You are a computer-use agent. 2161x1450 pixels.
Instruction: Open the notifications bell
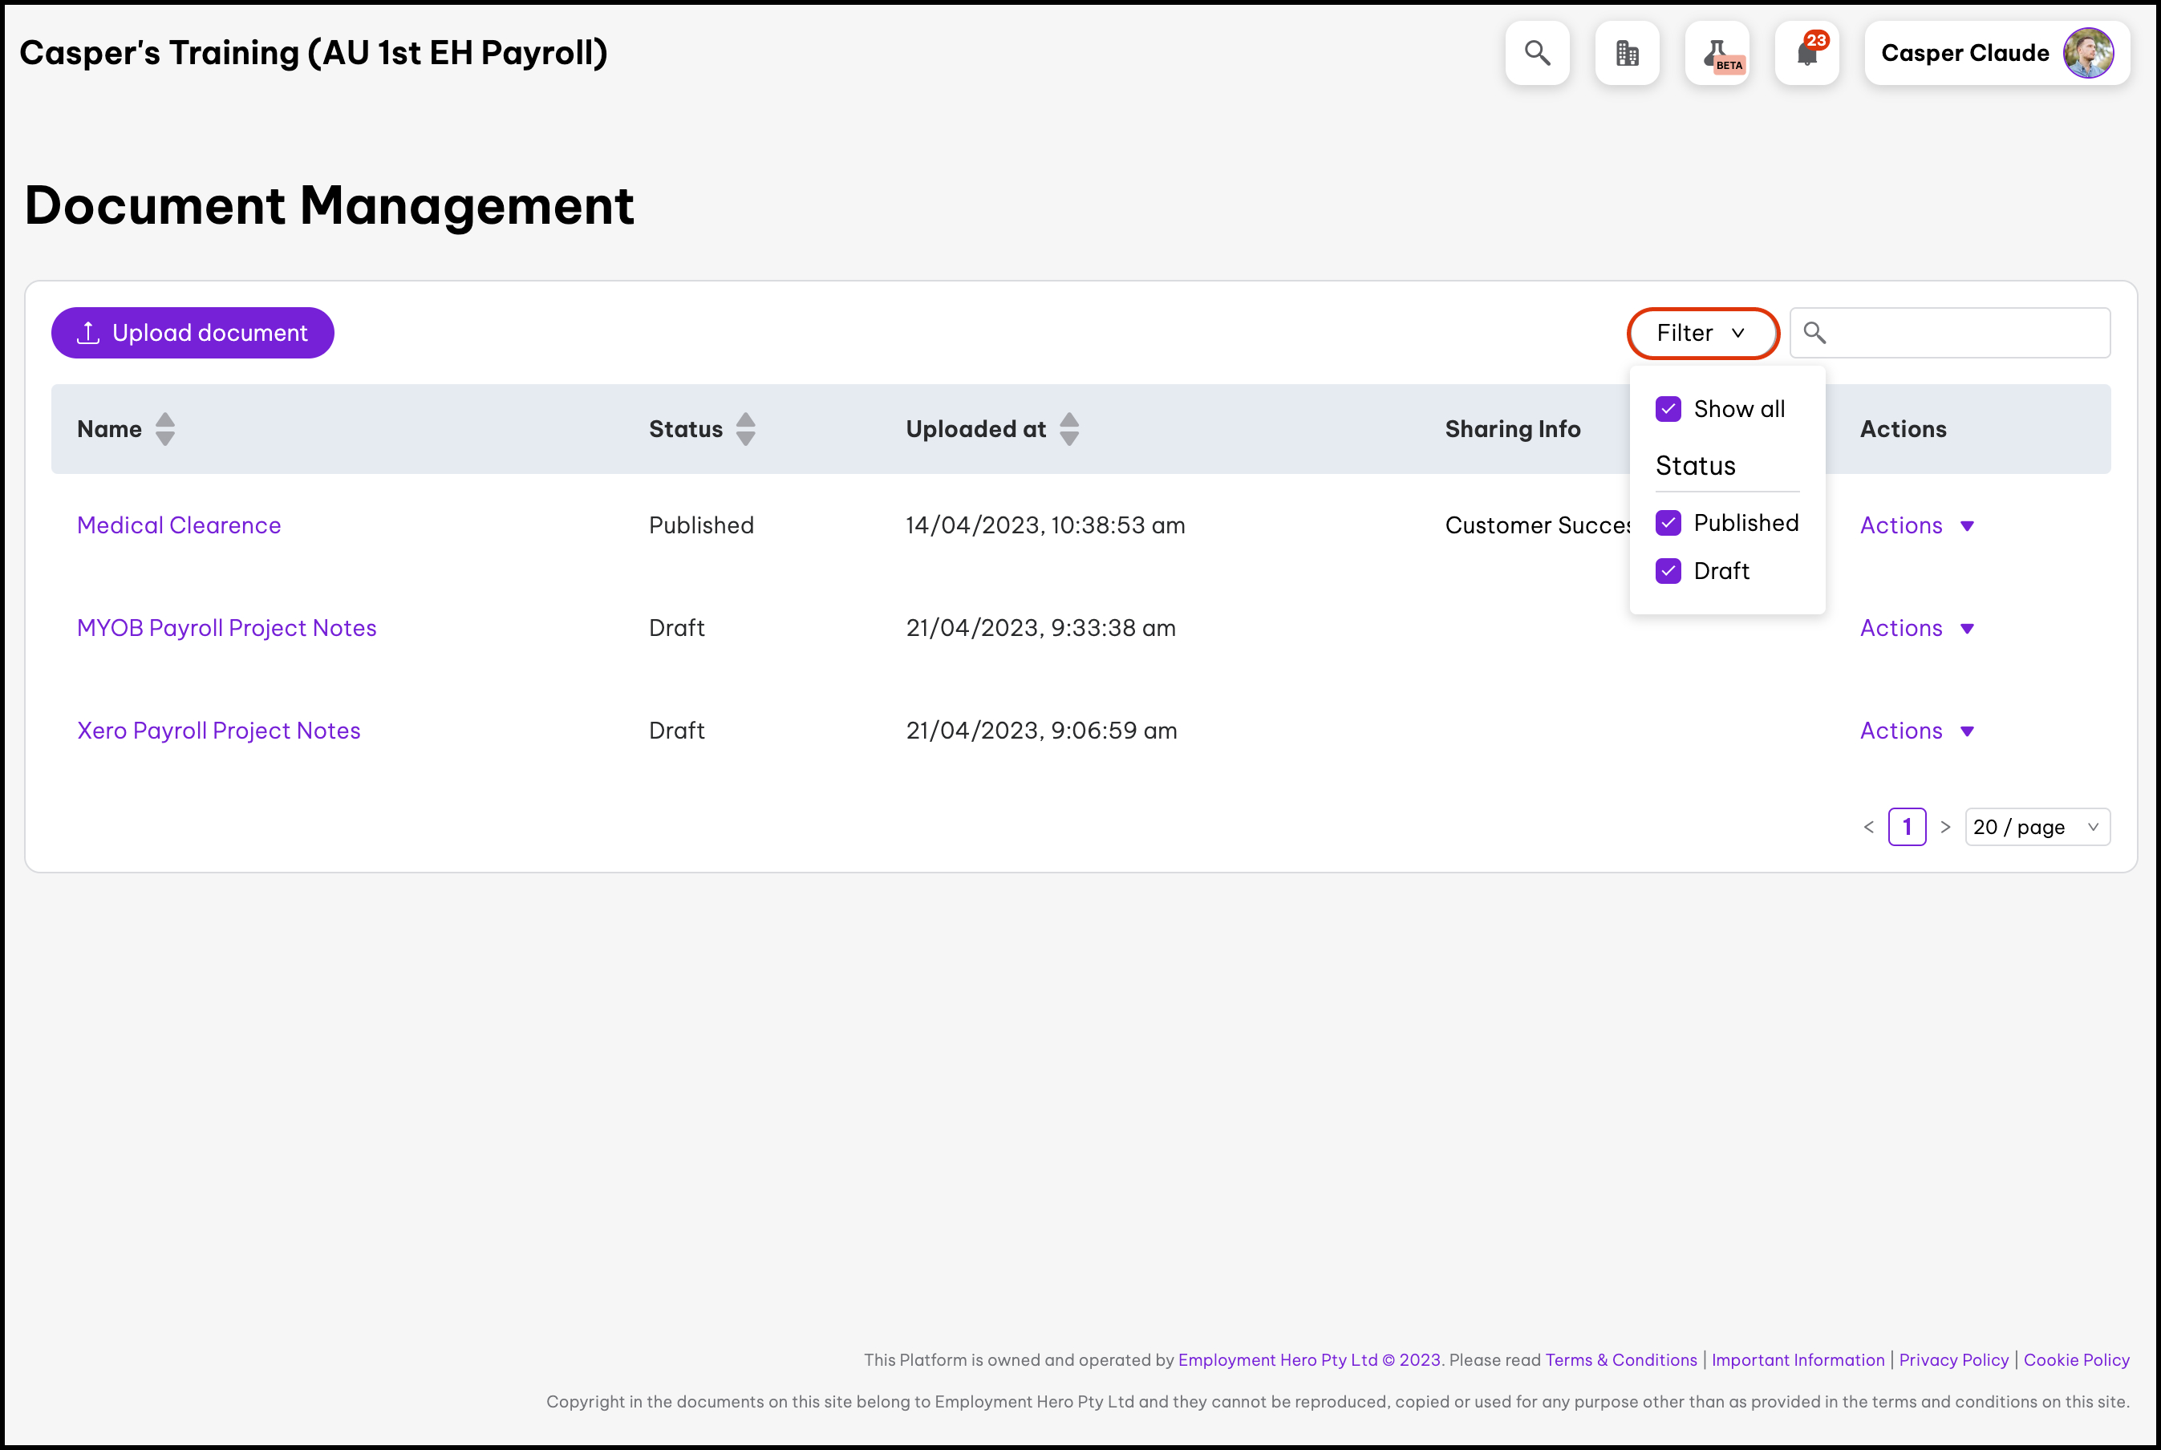pyautogui.click(x=1806, y=53)
